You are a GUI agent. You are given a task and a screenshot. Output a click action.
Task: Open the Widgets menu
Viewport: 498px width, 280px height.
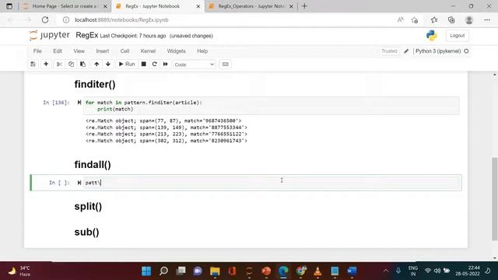(x=177, y=51)
